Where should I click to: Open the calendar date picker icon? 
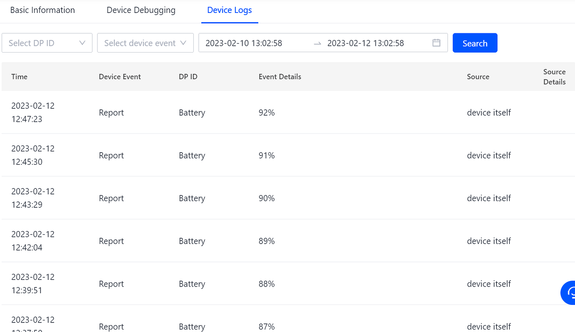point(436,43)
